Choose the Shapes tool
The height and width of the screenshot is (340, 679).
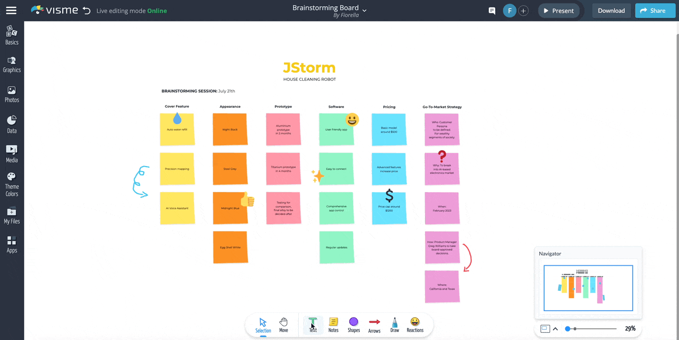pos(354,325)
